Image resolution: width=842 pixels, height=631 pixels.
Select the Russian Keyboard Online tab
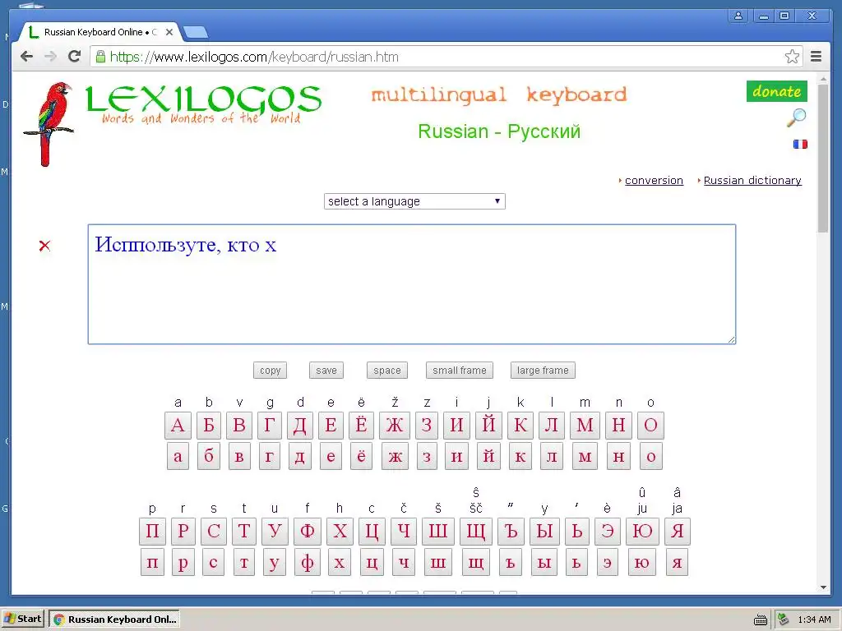(99, 32)
